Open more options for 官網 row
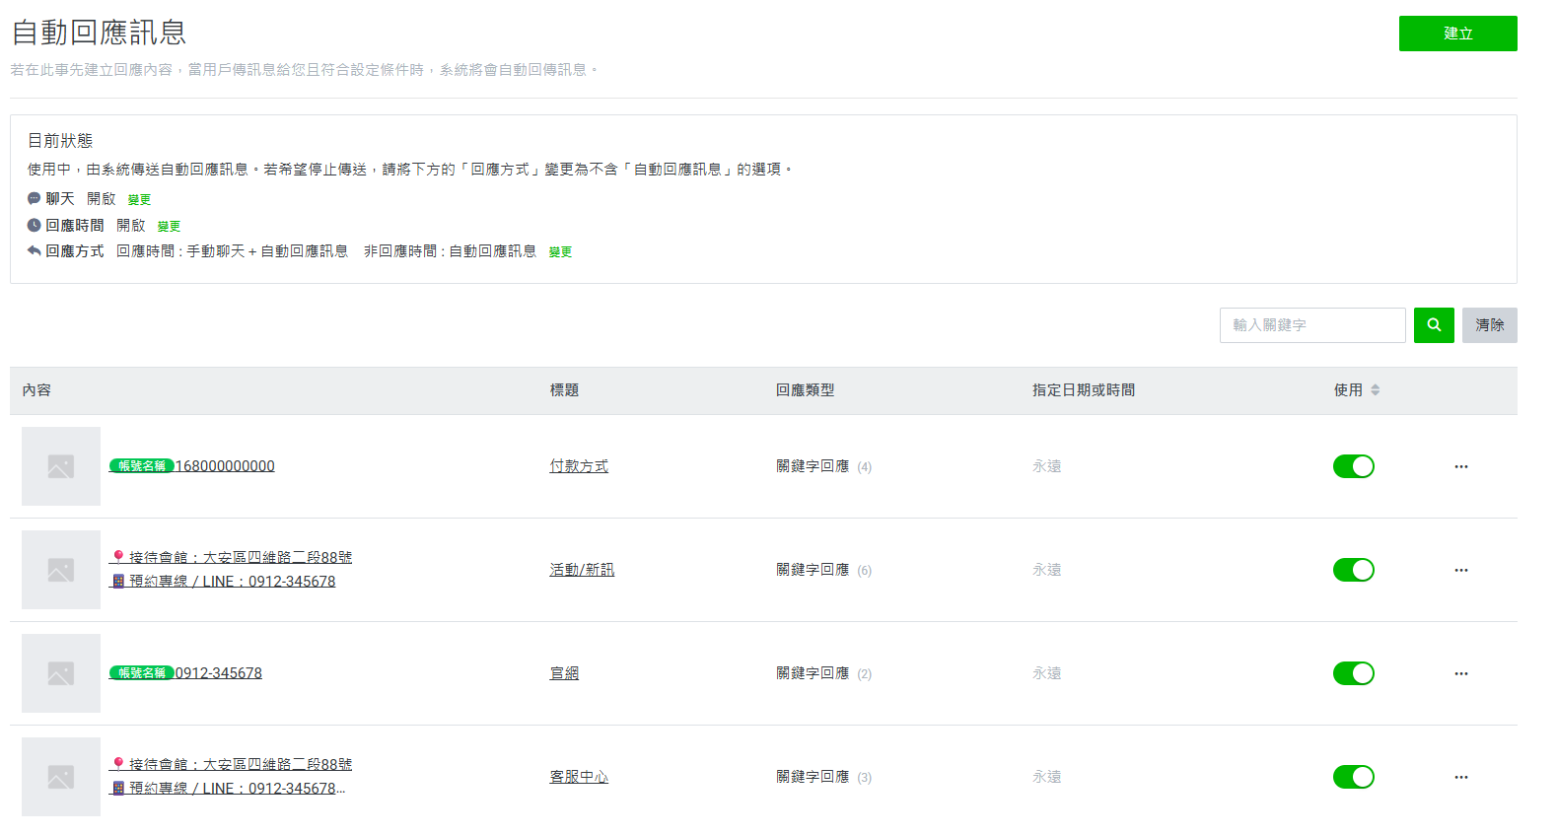The height and width of the screenshot is (835, 1557). click(x=1460, y=673)
